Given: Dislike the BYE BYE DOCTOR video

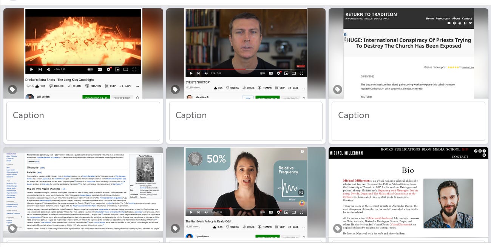Looking at the screenshot, I should click(233, 88).
